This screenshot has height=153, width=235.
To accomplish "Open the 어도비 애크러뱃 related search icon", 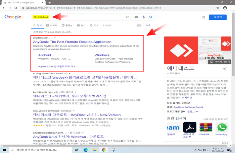I will click(x=190, y=127).
